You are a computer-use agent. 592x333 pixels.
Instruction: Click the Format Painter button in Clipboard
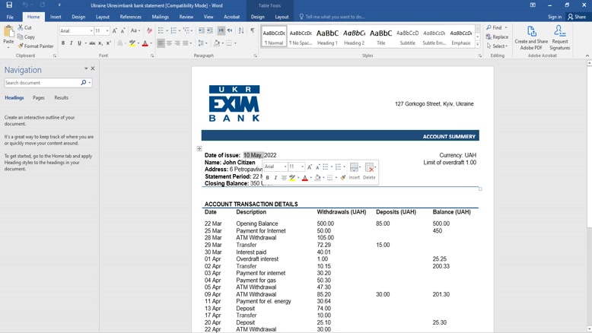(34, 46)
